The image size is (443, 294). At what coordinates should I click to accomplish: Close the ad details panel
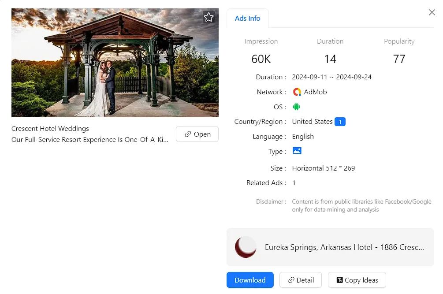[432, 12]
